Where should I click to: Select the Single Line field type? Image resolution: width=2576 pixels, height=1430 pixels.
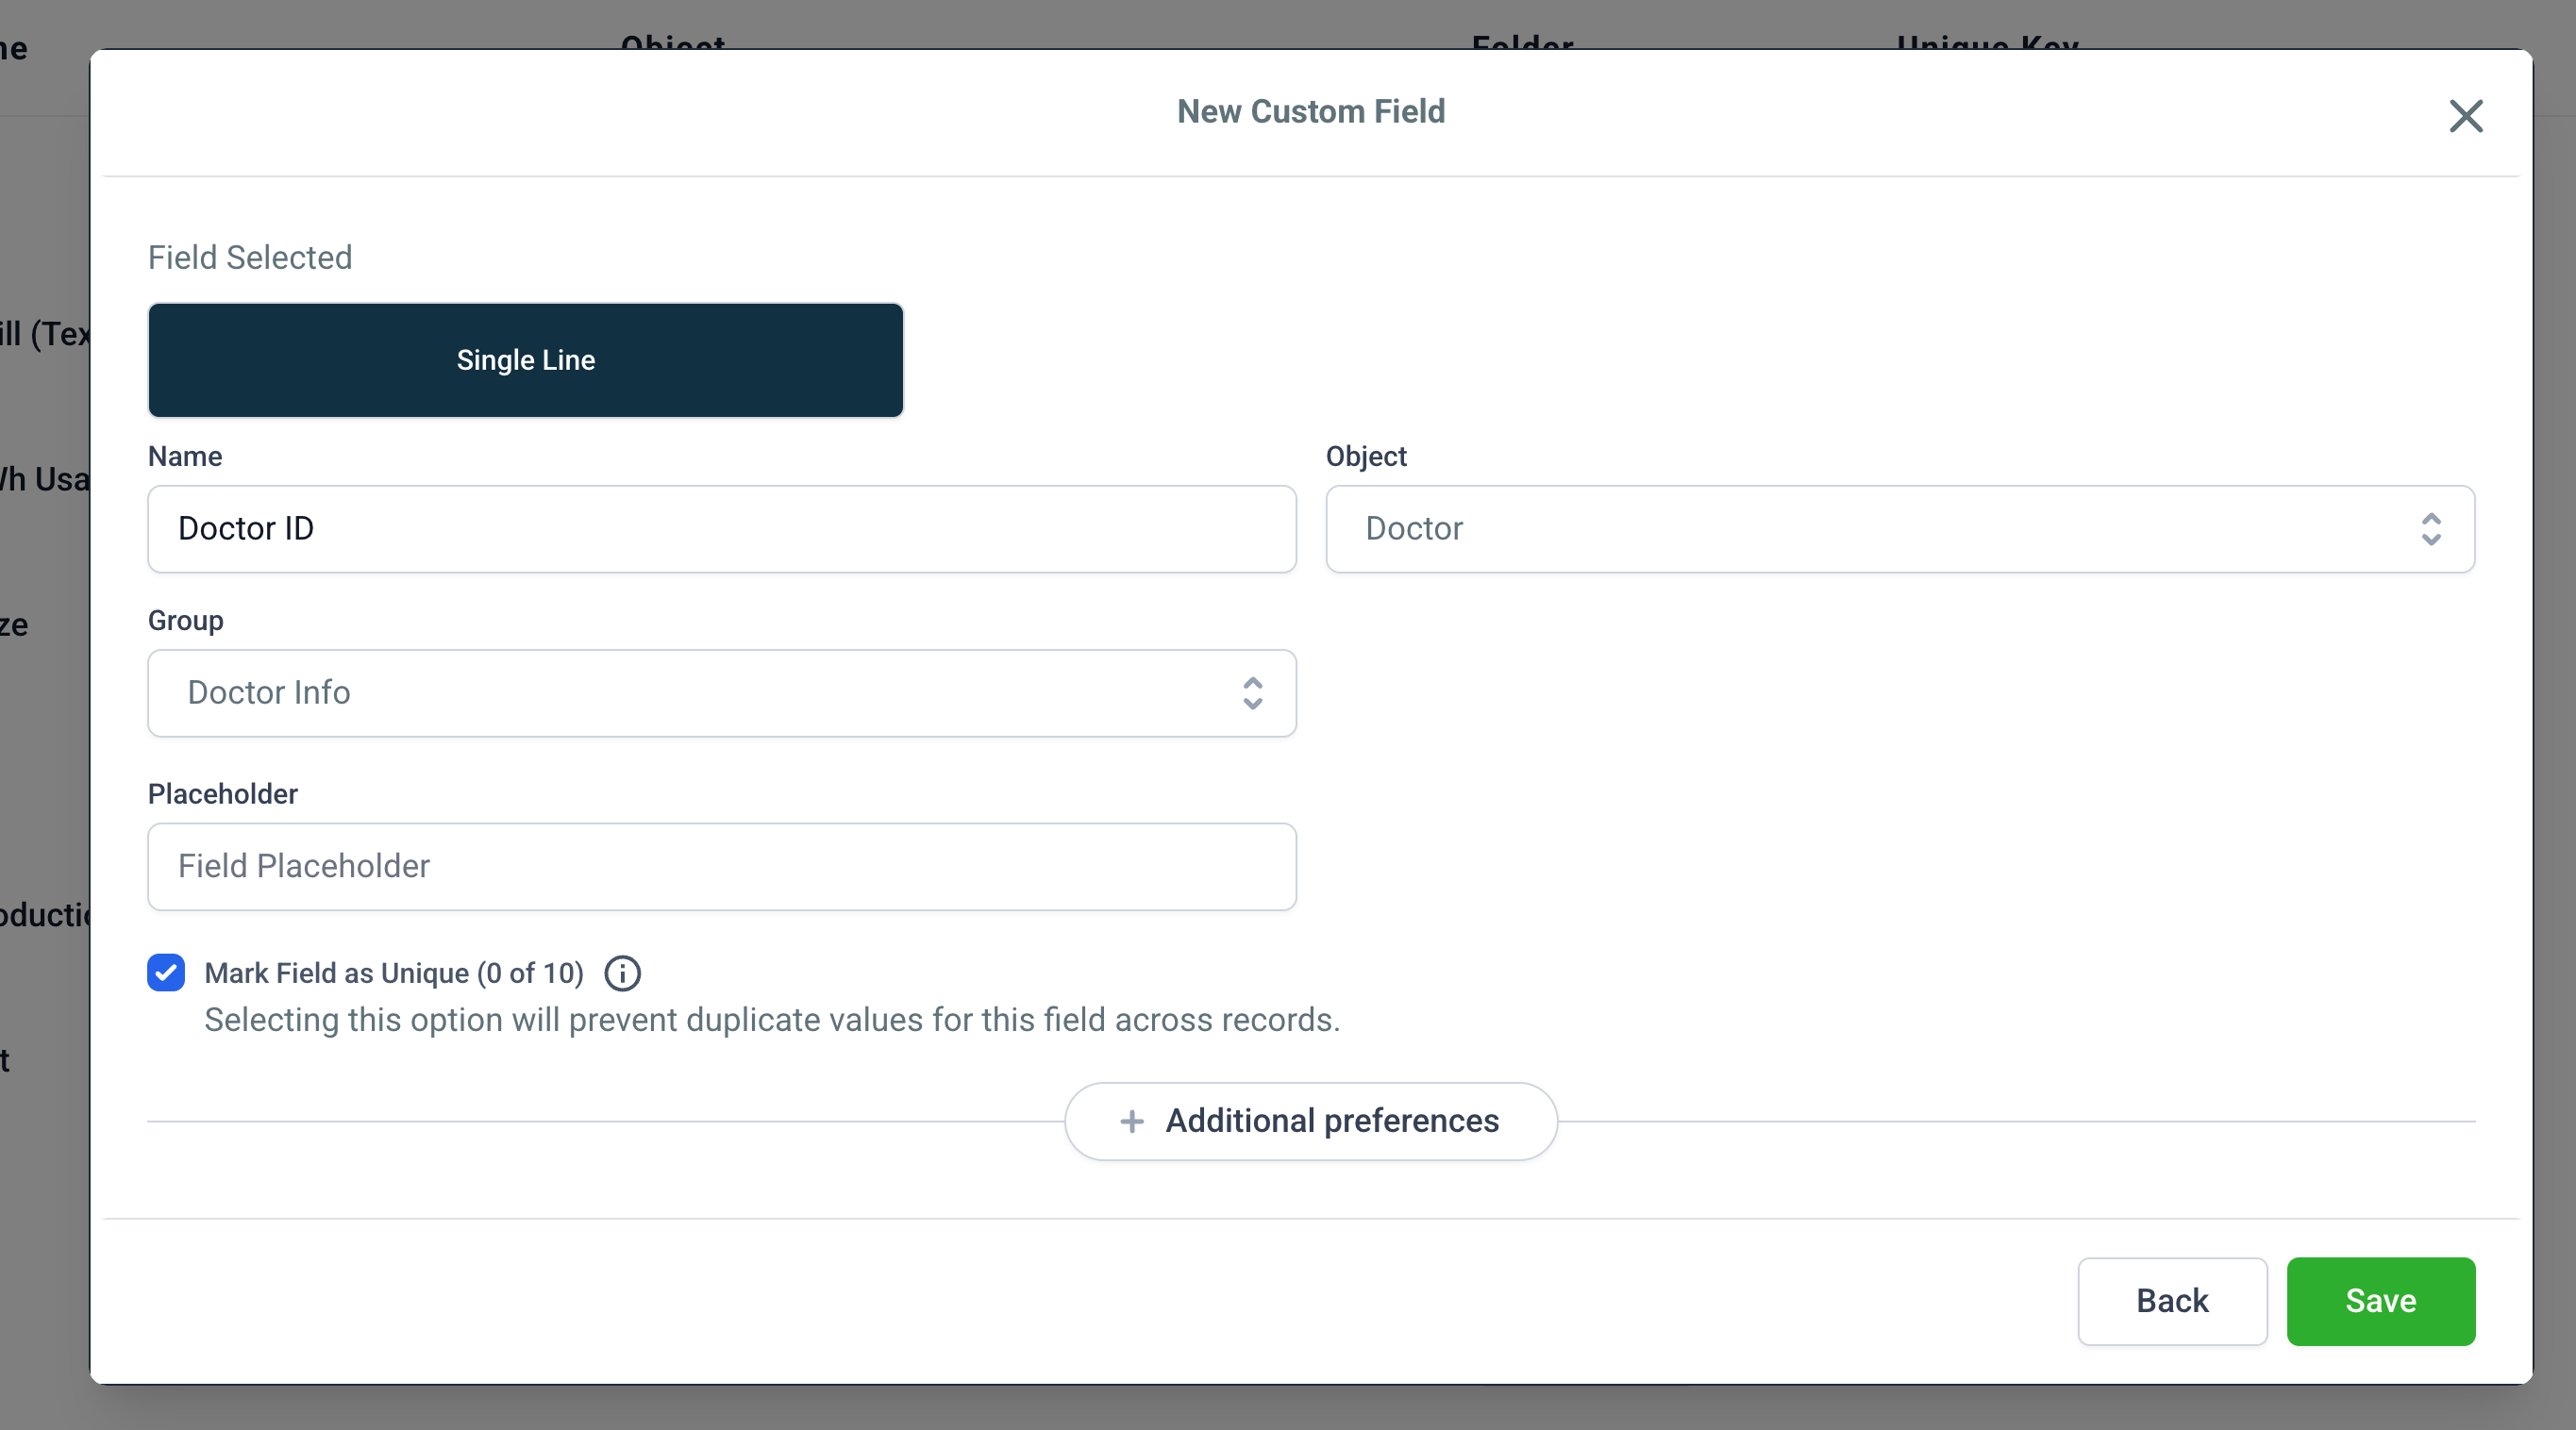click(525, 360)
